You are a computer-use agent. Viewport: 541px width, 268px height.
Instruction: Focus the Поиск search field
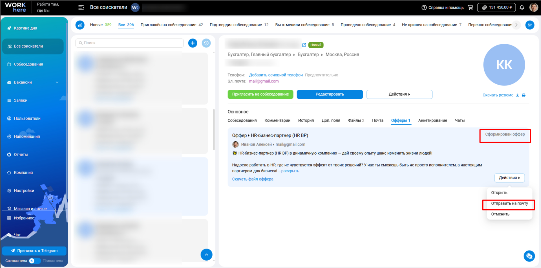click(130, 43)
